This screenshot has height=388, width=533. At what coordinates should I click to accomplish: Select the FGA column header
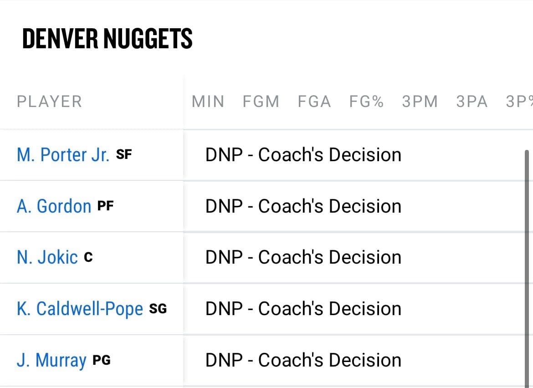pos(314,101)
